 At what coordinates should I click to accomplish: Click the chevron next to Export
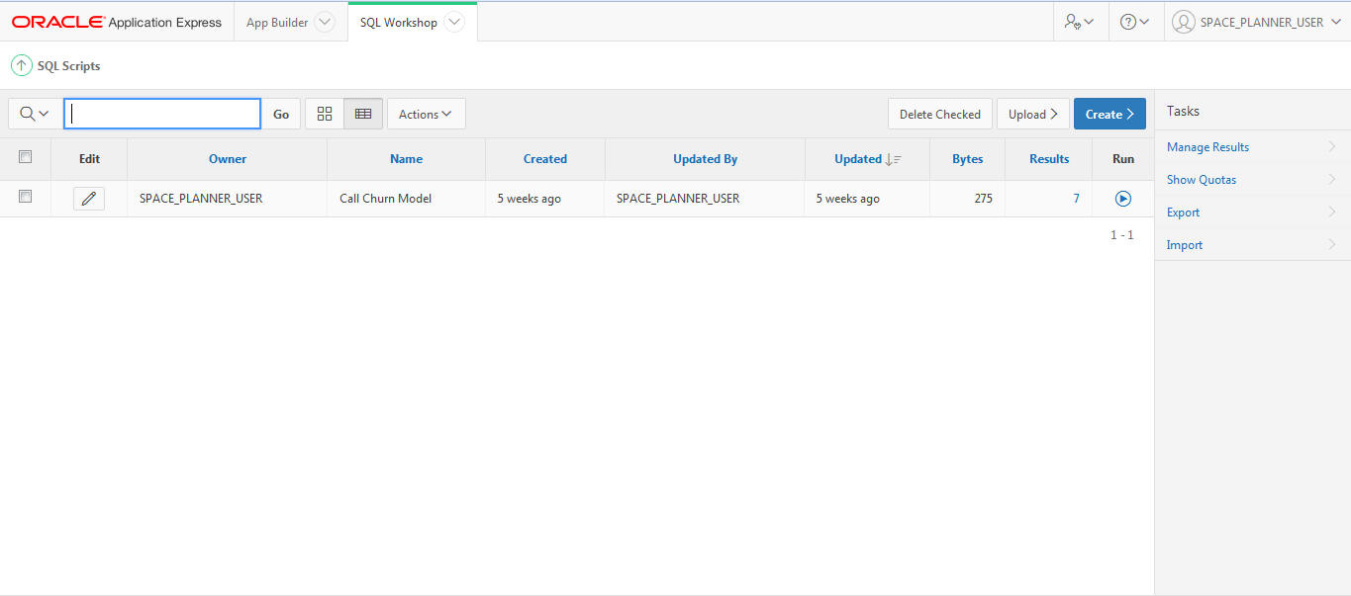(1332, 212)
